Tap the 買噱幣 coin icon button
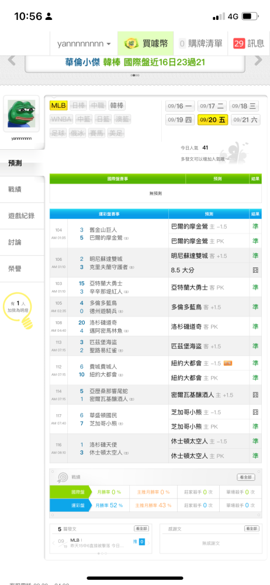The image size is (270, 585). [146, 44]
